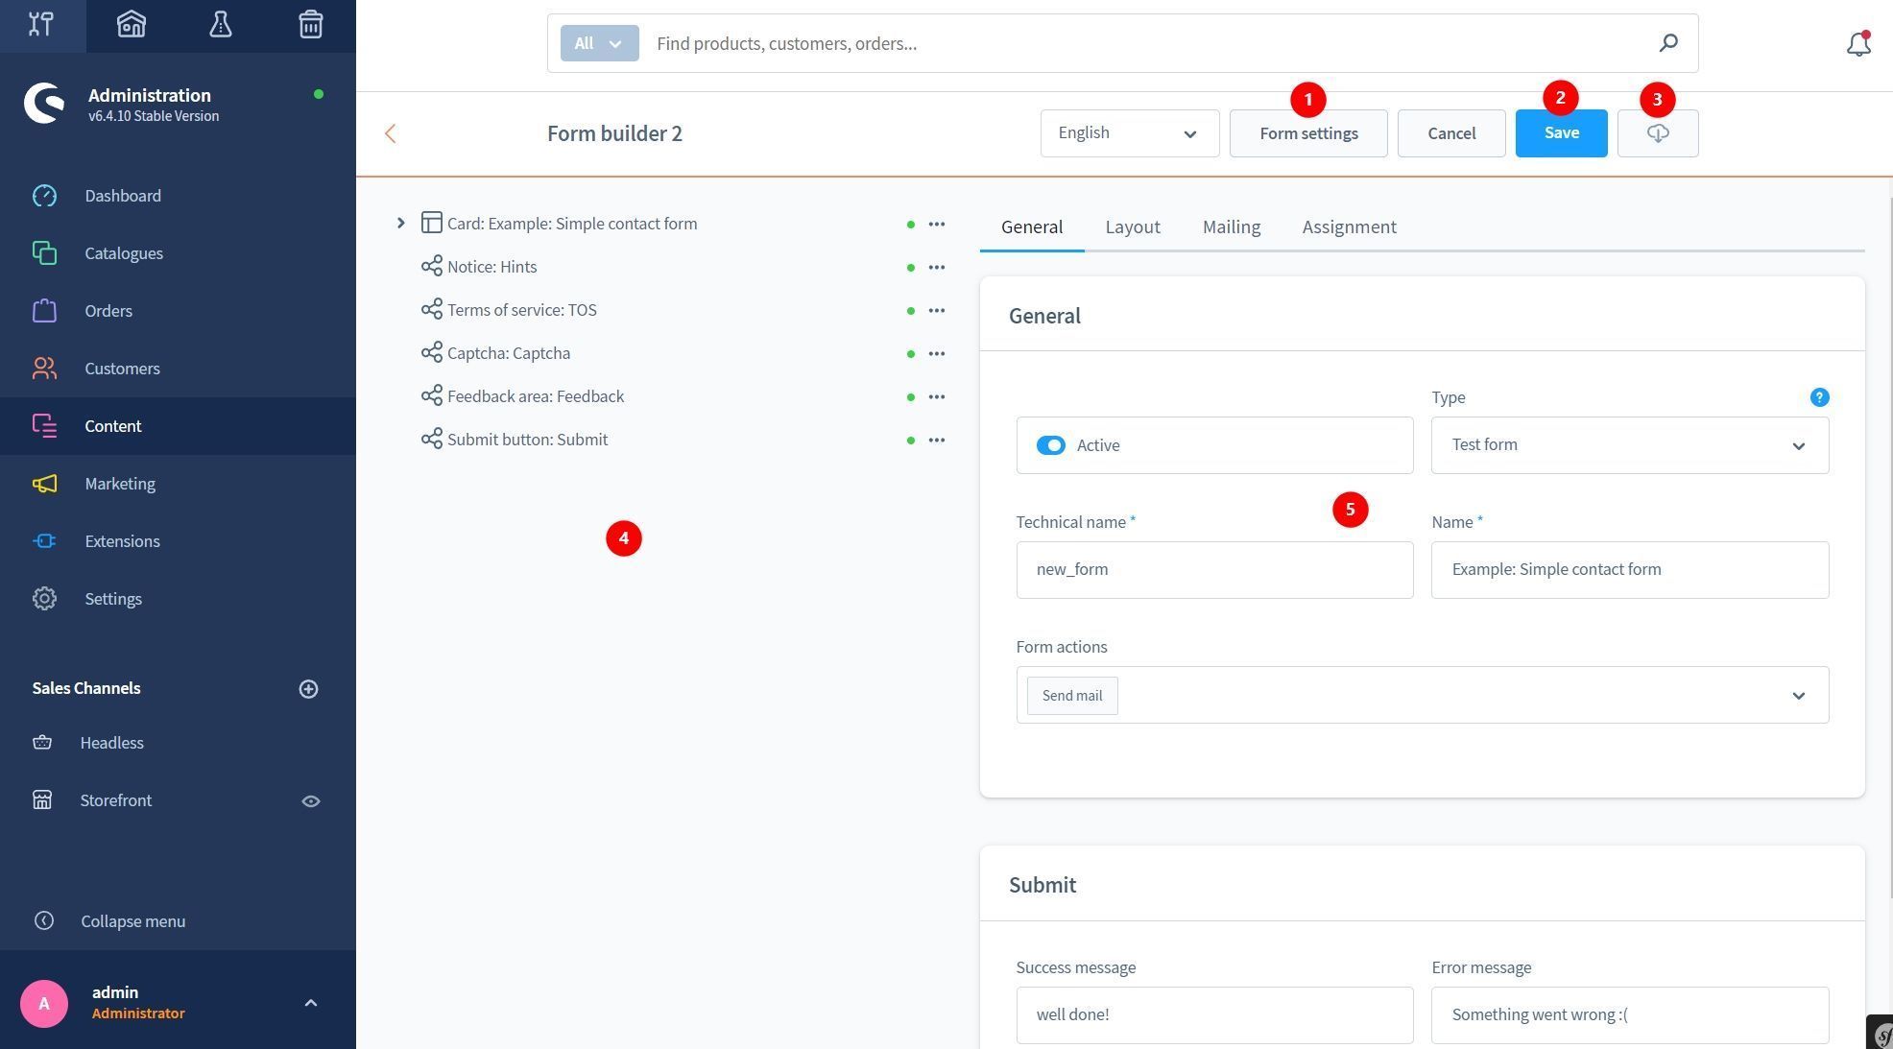Click the back arrow beside Form builder 2
The image size is (1893, 1049).
(x=390, y=134)
